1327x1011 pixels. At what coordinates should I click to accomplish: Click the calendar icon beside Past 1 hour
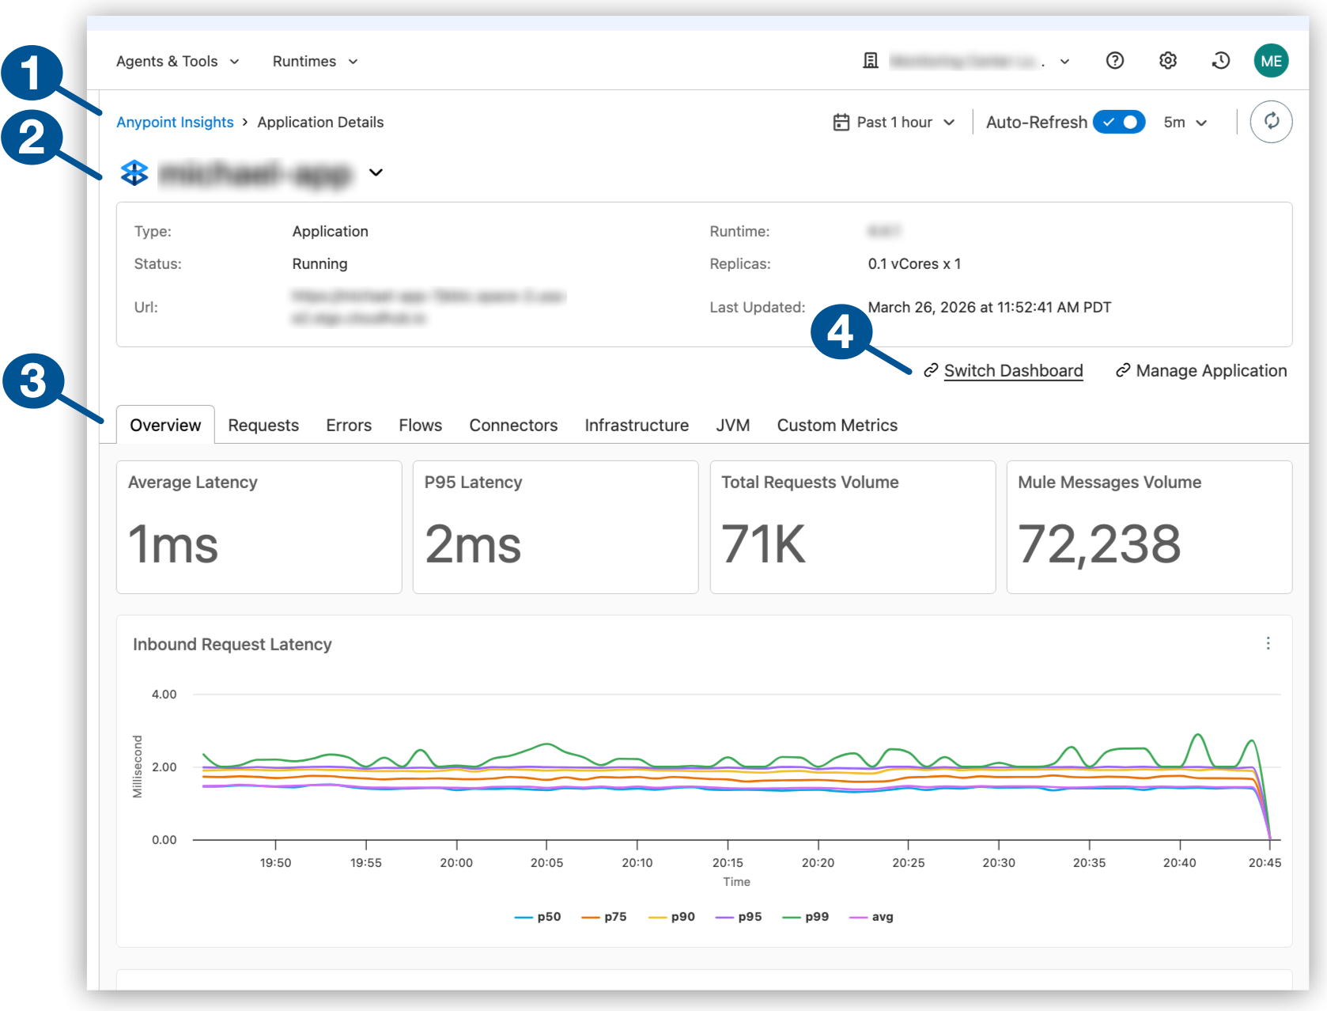841,122
